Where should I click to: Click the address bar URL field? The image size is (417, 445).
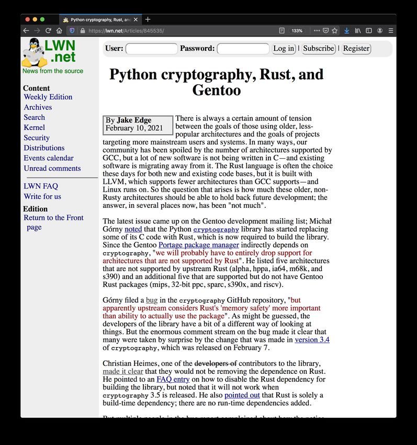pyautogui.click(x=182, y=31)
